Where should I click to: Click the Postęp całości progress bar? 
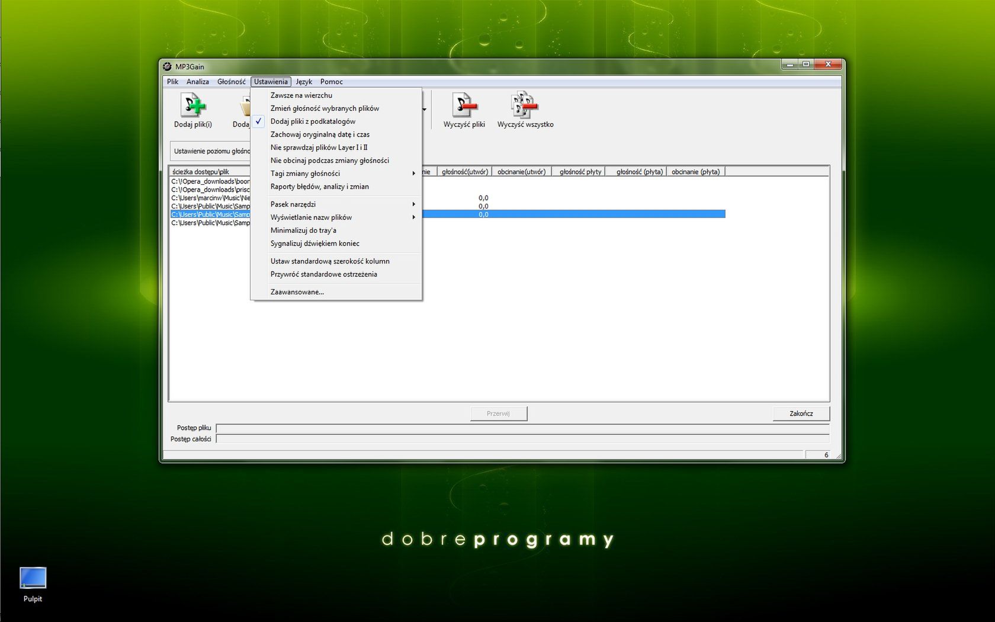(523, 439)
